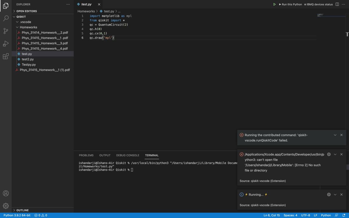Viewport: 349px width, 218px height.
Task: Open Phys_31415_Homework__1 .pdf in Homeworks
Action: tap(42, 38)
